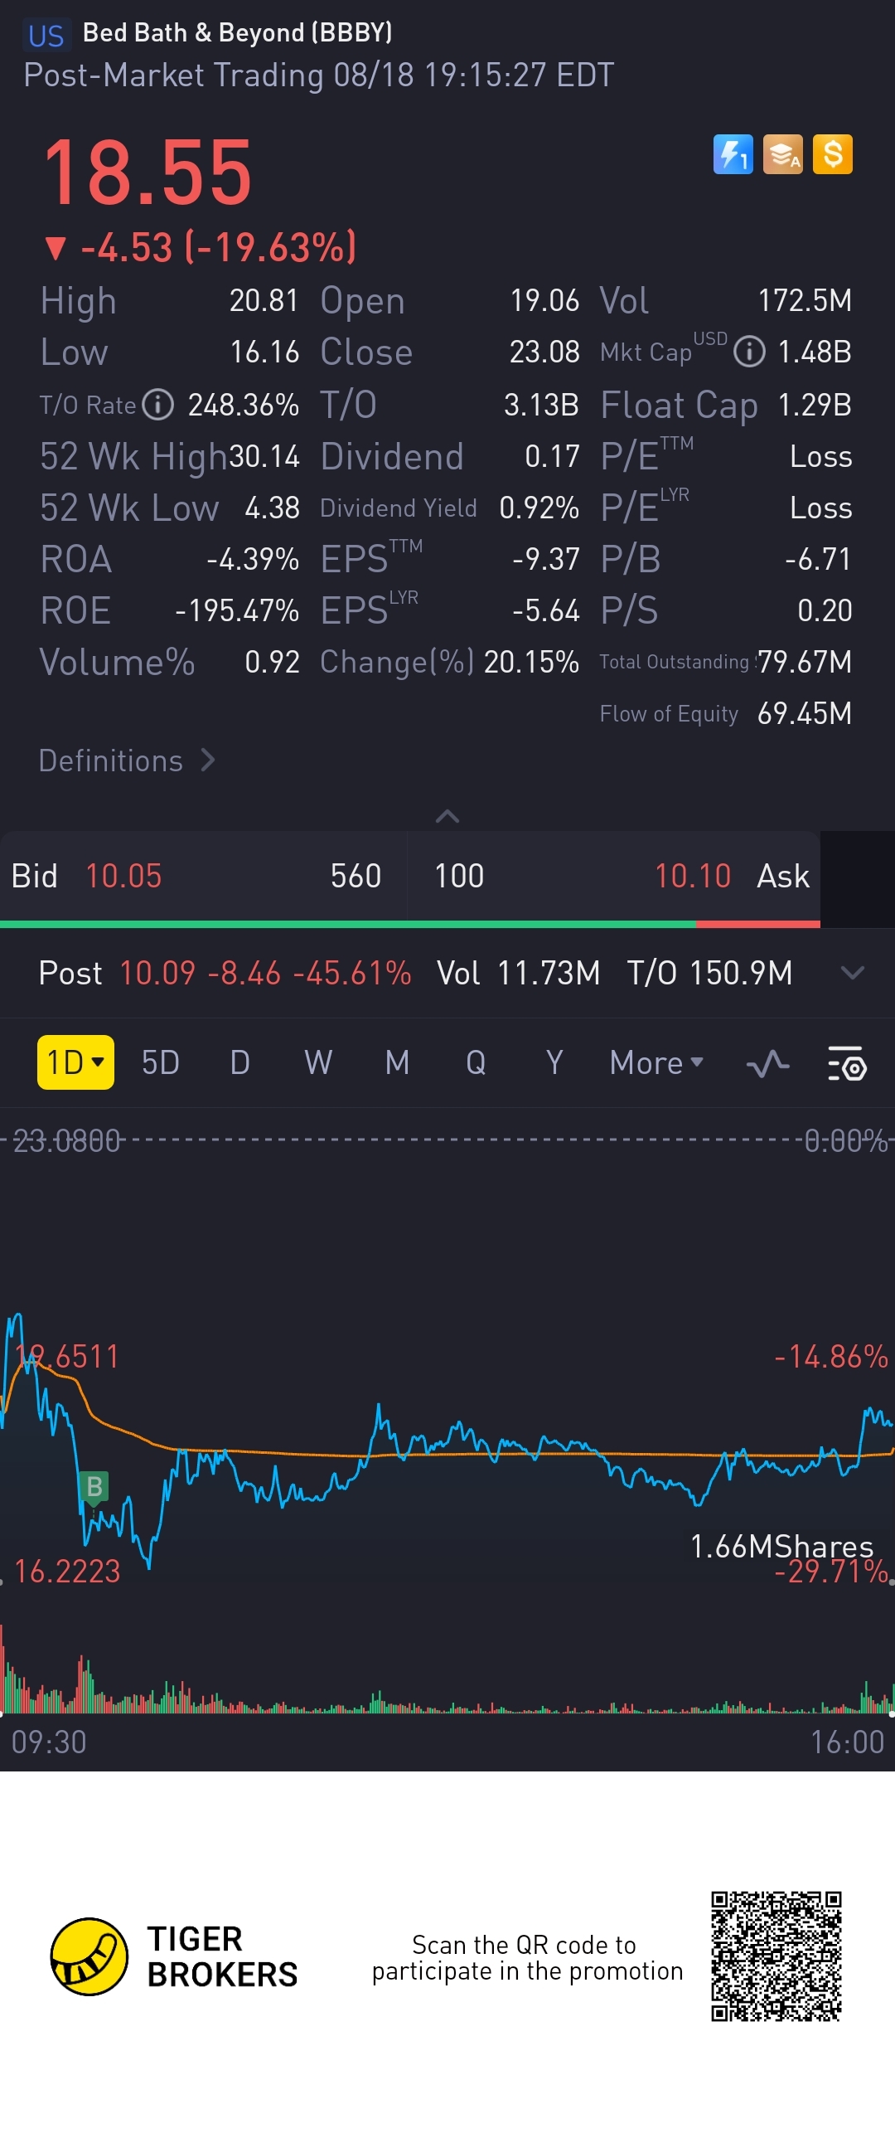Switch to Y yearly chart tab
895x2143 pixels.
click(x=554, y=1062)
